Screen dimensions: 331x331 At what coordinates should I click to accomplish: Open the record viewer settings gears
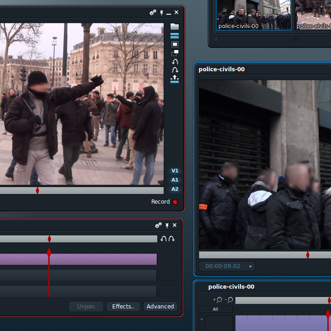(153, 13)
